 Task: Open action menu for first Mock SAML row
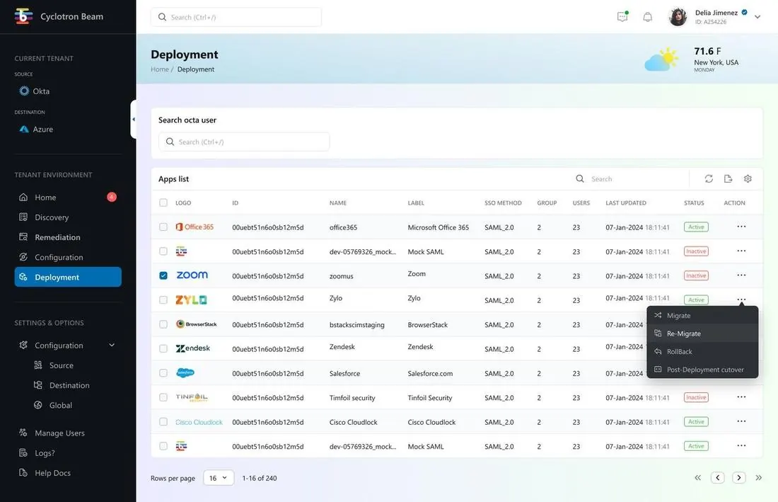(741, 251)
